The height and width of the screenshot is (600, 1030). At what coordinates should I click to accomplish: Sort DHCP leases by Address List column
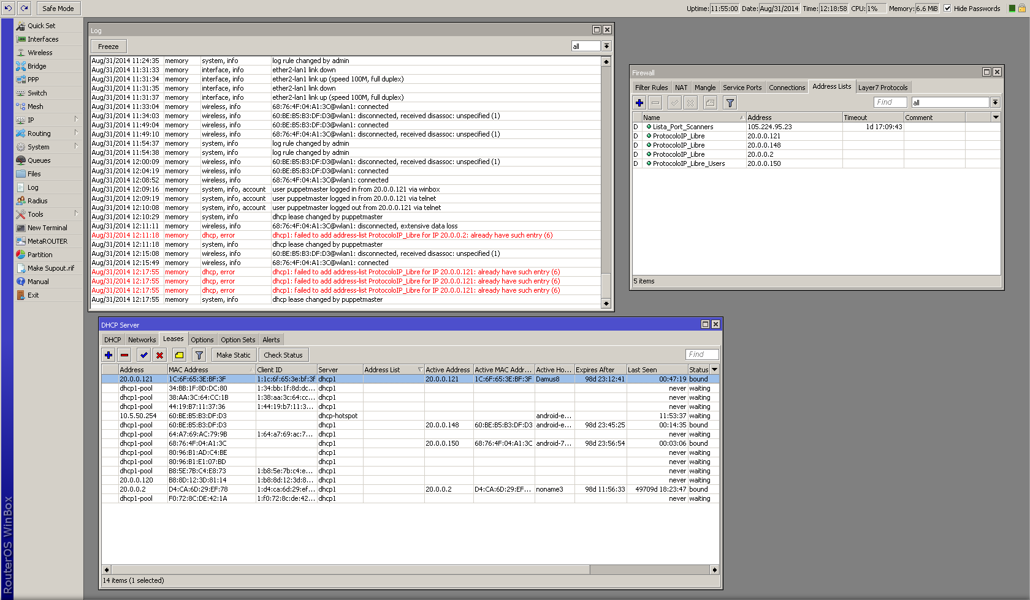point(393,370)
